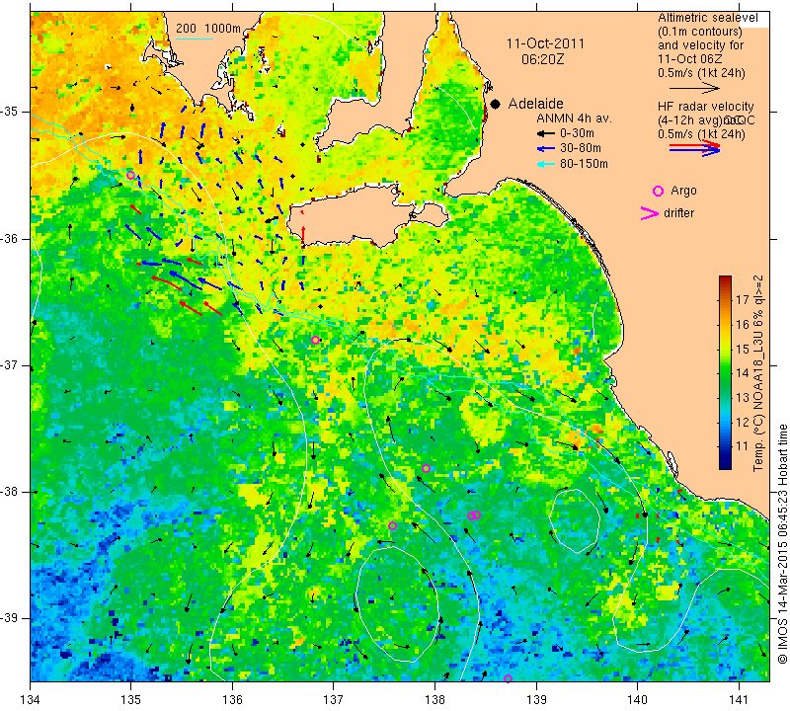The image size is (790, 711).
Task: Click the longitude axis label 134
Action: [31, 699]
